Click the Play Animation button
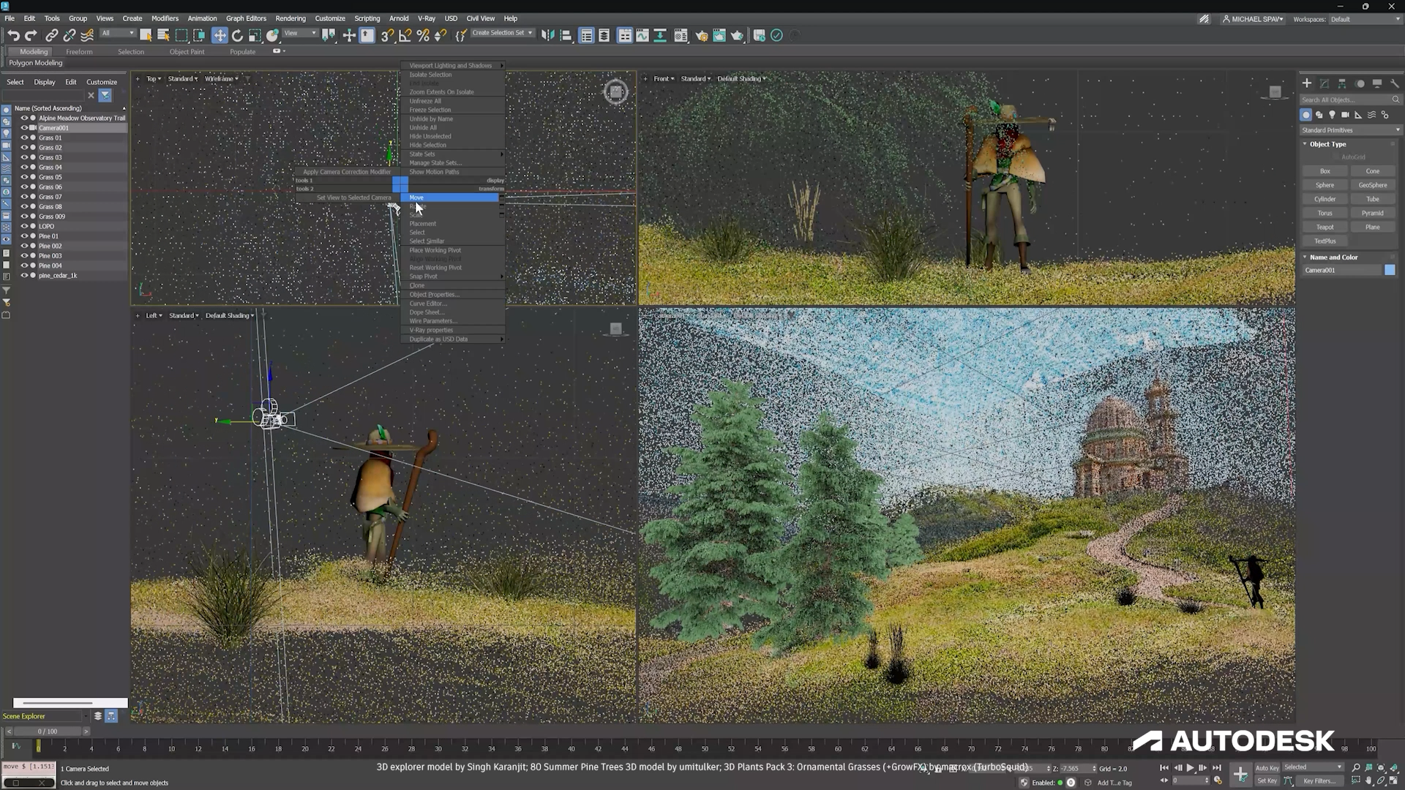 pos(1190,768)
